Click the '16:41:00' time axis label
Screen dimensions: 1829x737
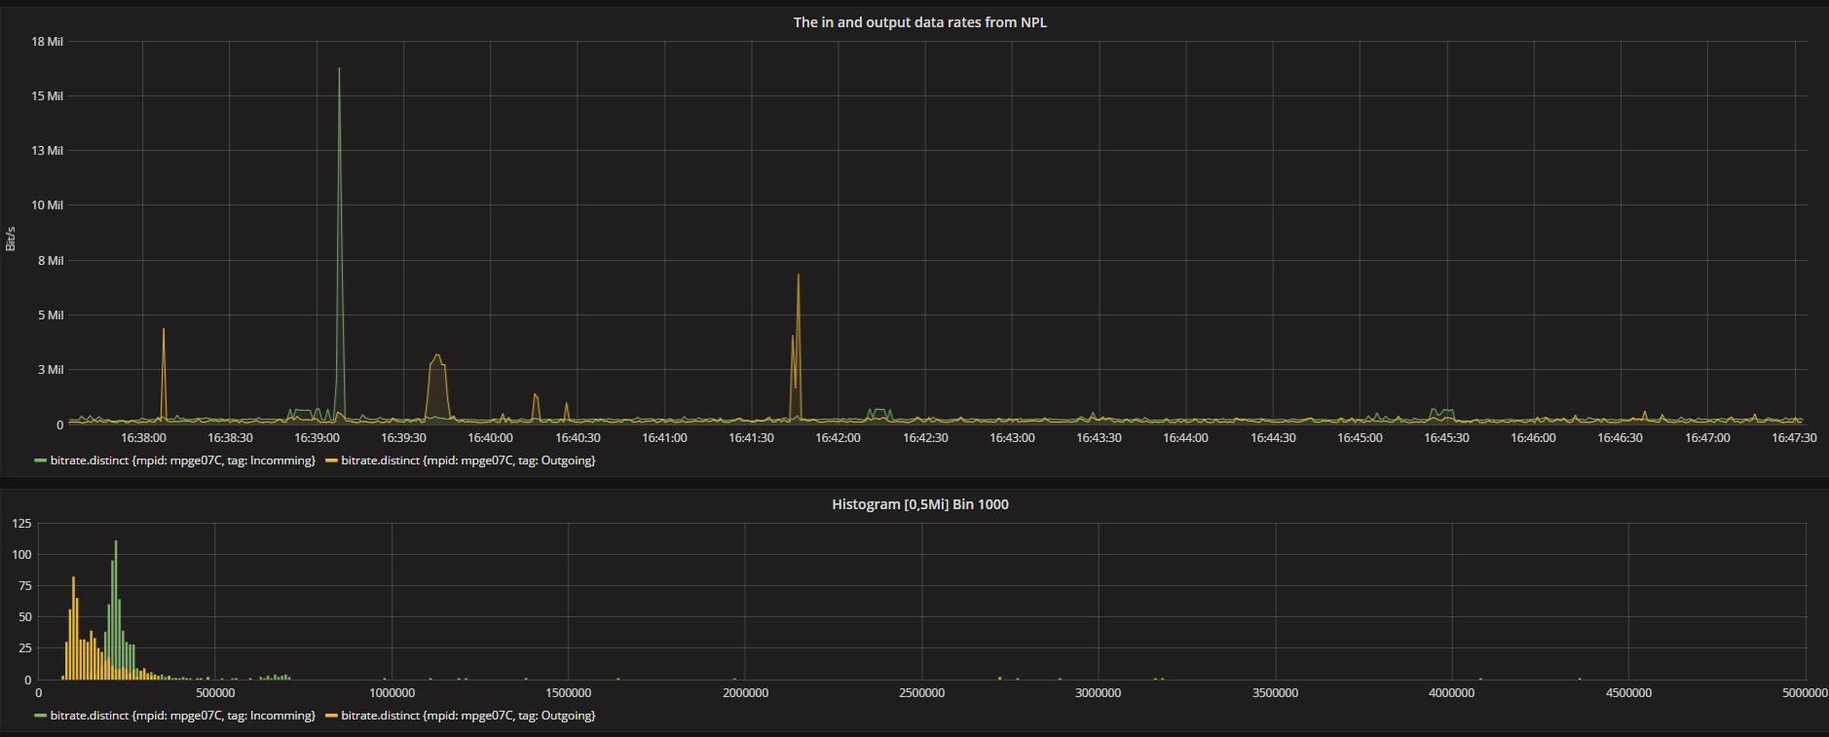click(664, 438)
